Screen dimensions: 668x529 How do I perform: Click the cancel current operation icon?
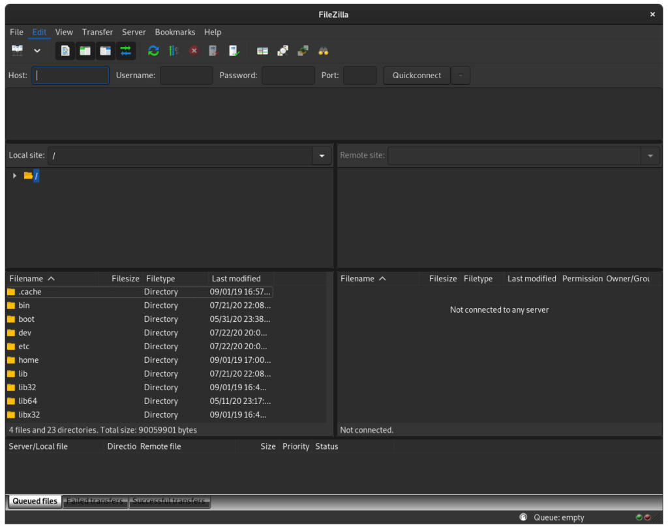[x=194, y=50]
